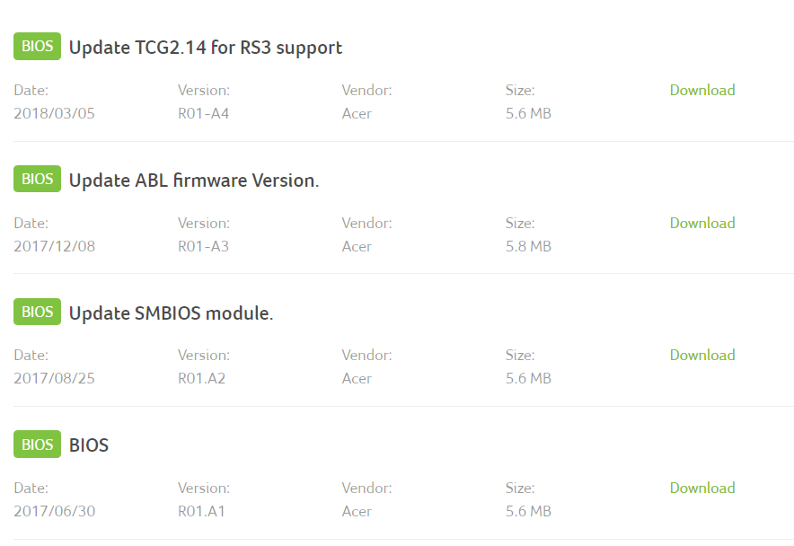Open the Update TCG2.14 for RS3 support title
The height and width of the screenshot is (546, 794).
(x=206, y=48)
